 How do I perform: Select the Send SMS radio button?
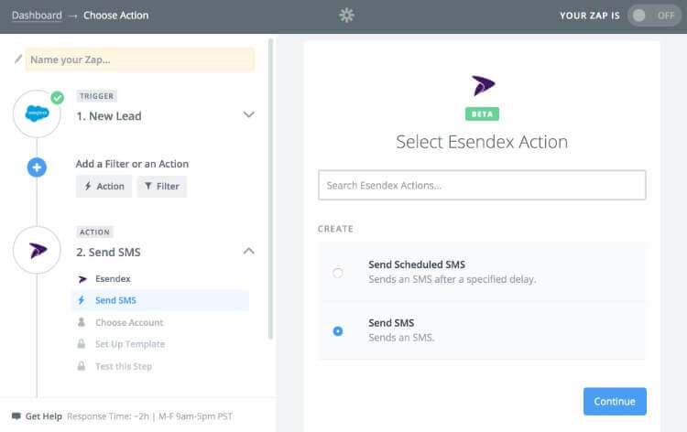click(x=337, y=331)
